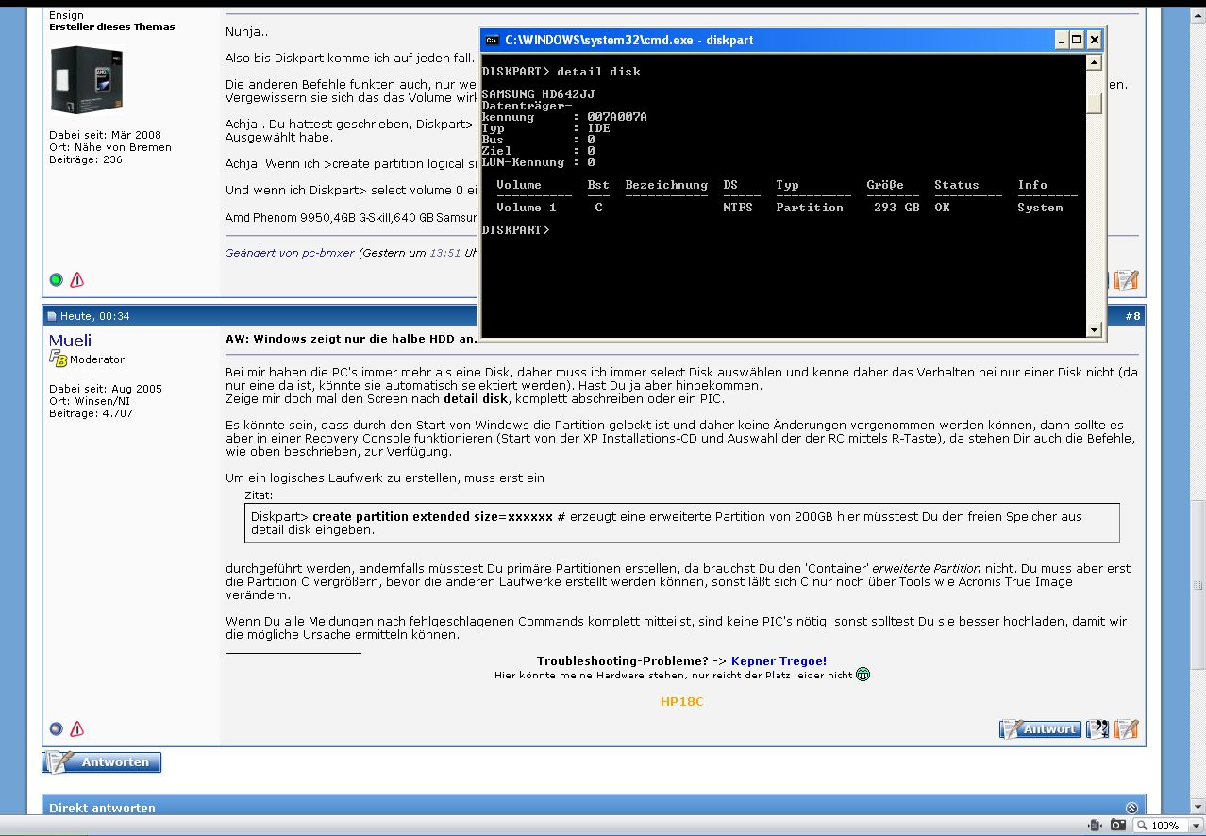Viewport: 1206px width, 836px height.
Task: Click the 'SAMSUNG HD642JJ' line in cmd
Action: [x=538, y=94]
